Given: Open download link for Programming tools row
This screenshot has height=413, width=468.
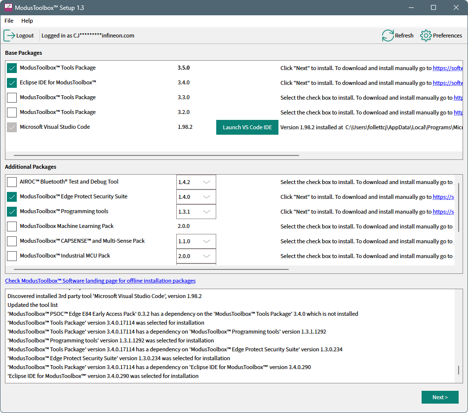Looking at the screenshot, I should [x=443, y=212].
